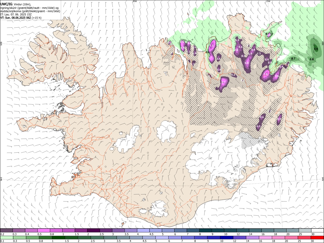The image size is (324, 243).
Task: Click the initial time 'IT: Lau. 07. 06. 2025 15Z'
Action: click(x=16, y=14)
